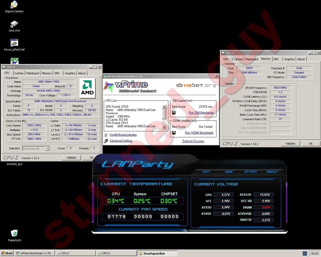321x257 pixels.
Task: Click the save icon next to 1024M Best Score
Action: pos(174,133)
